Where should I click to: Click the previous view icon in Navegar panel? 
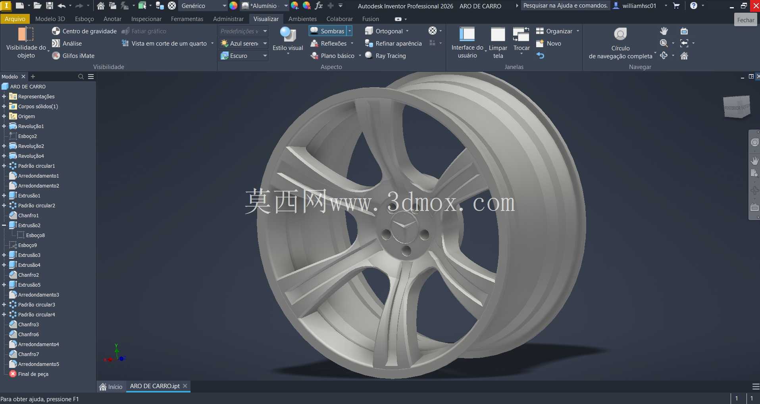[x=684, y=43]
